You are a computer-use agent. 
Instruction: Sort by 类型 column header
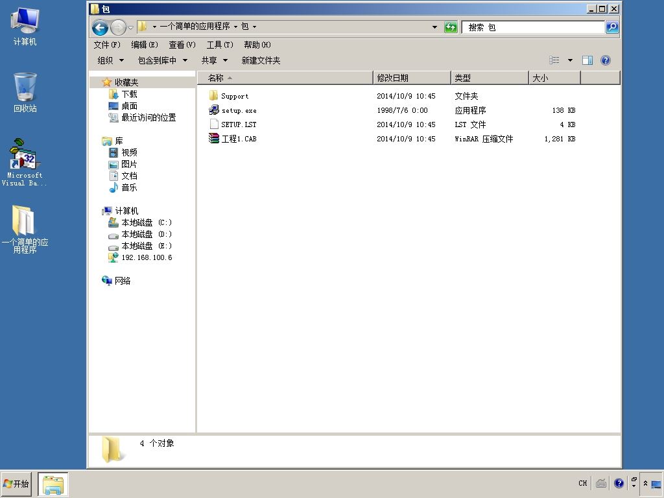(x=490, y=78)
